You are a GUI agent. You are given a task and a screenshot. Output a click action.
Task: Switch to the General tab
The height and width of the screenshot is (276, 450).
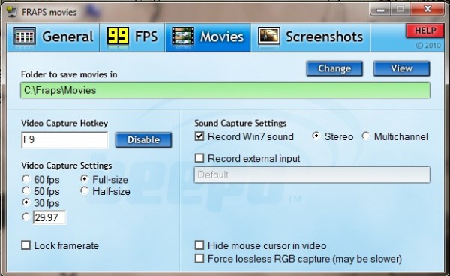53,37
